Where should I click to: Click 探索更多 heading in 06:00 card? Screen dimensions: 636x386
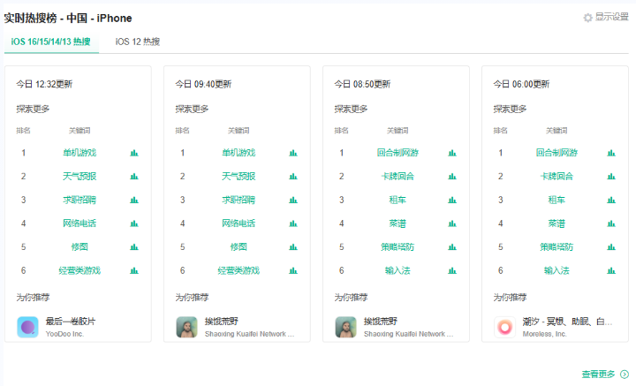(510, 110)
